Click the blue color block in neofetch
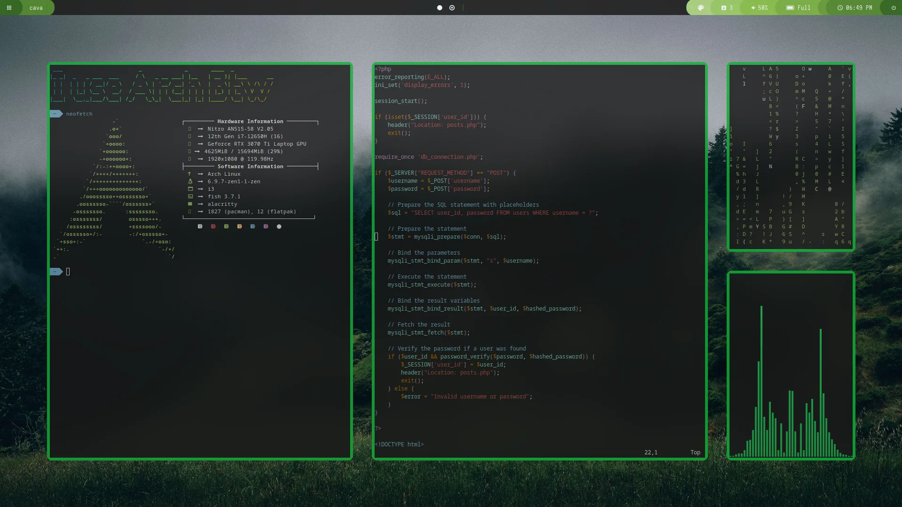 [253, 226]
